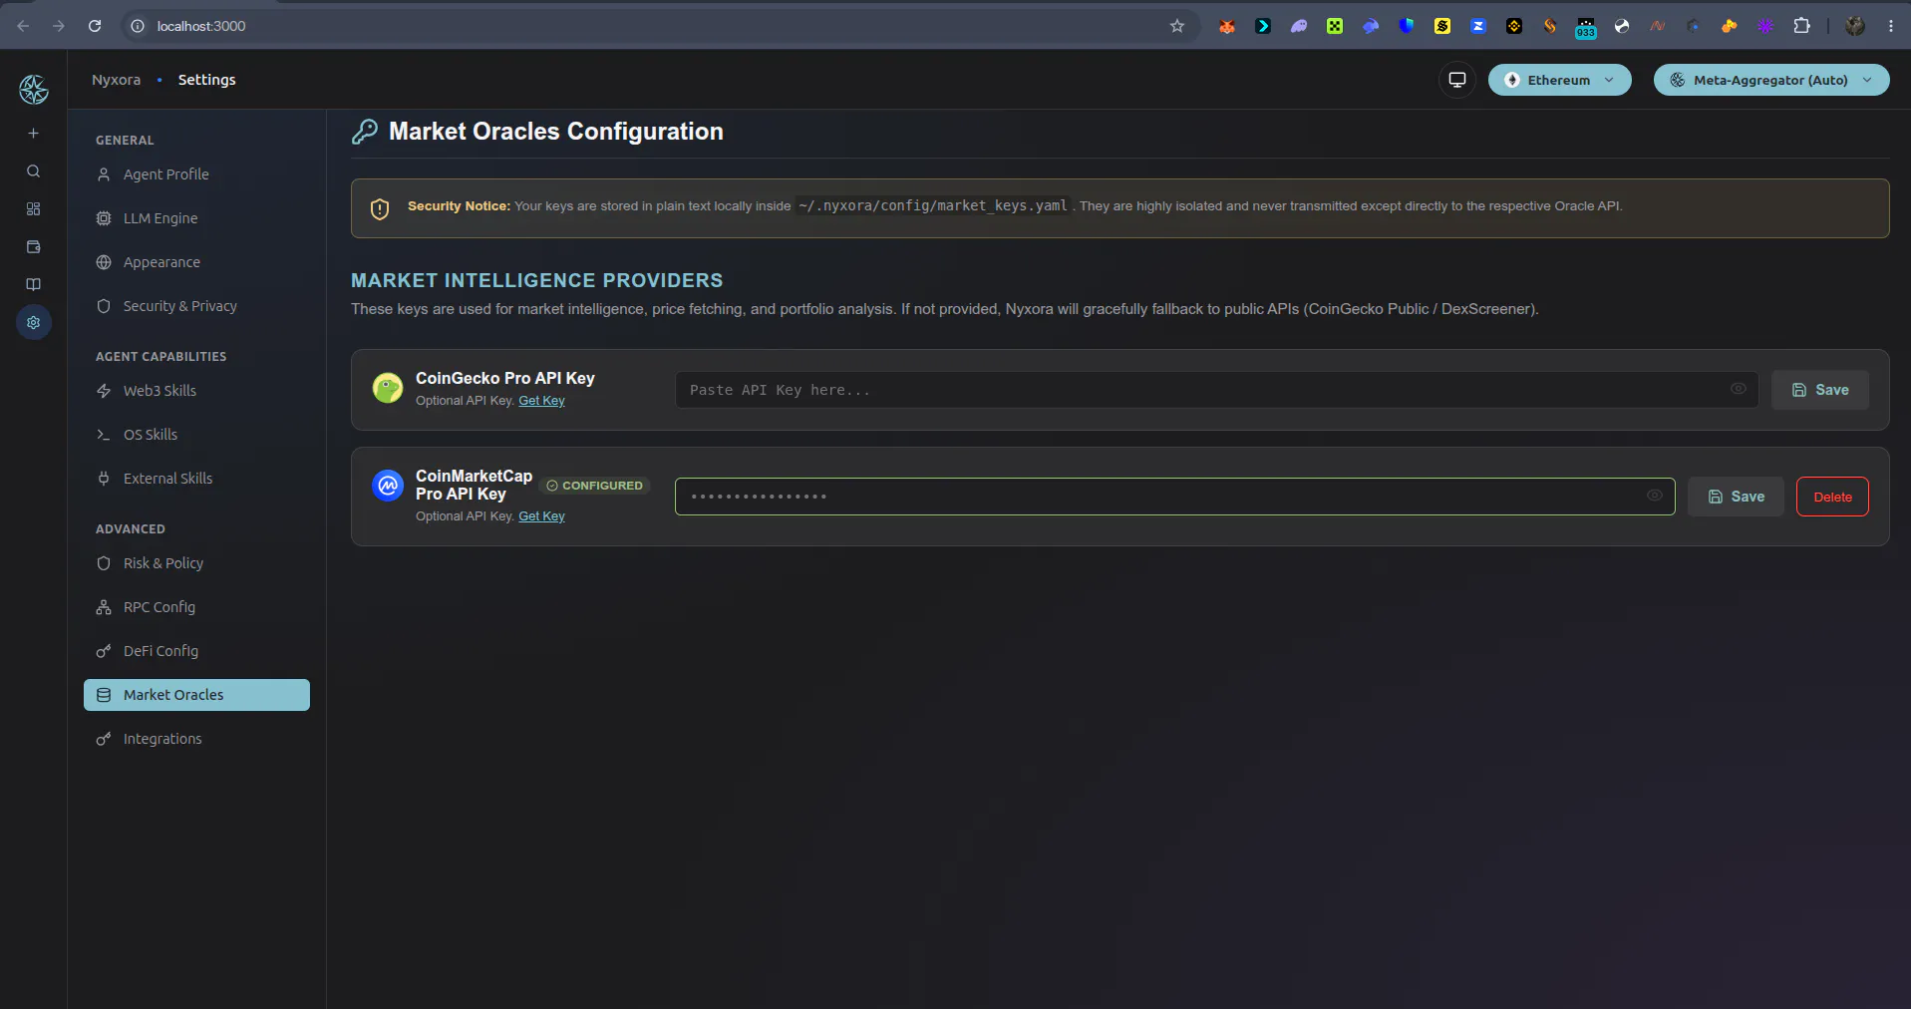The height and width of the screenshot is (1009, 1911).
Task: Bookmark this page with the star icon
Action: click(1177, 26)
